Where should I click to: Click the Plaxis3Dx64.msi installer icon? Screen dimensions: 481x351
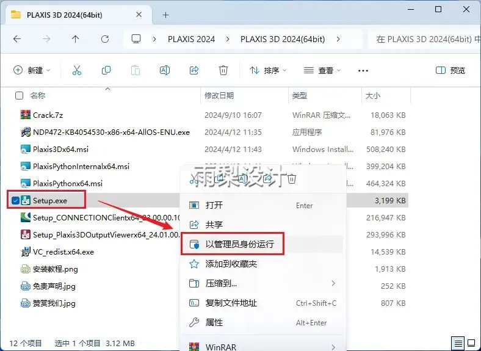(x=26, y=150)
